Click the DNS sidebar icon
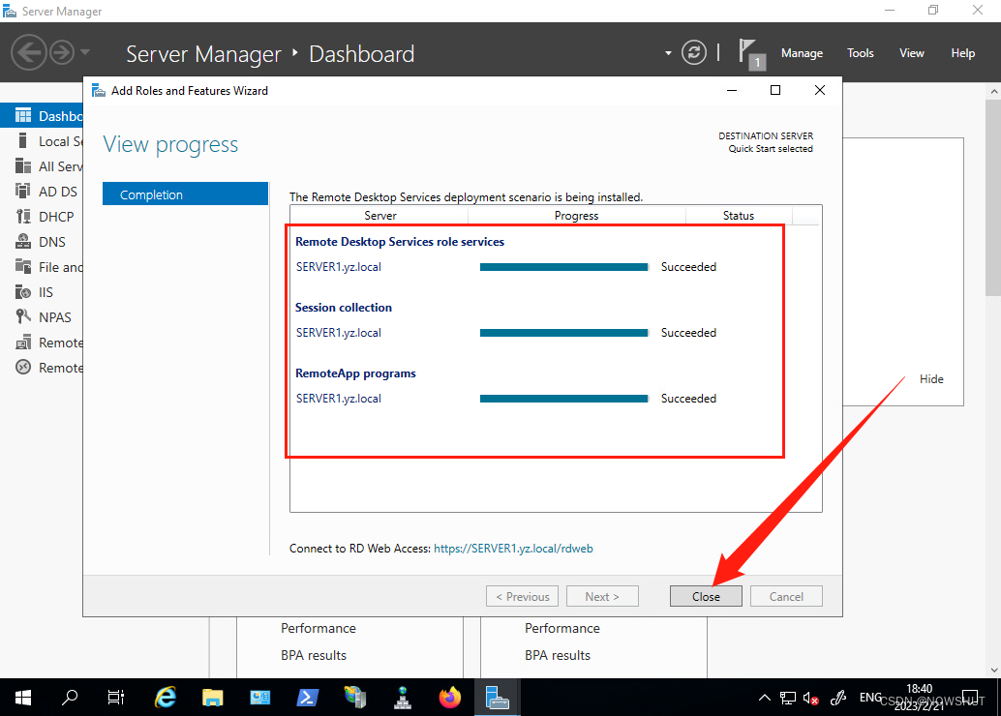This screenshot has height=716, width=1001. (23, 241)
